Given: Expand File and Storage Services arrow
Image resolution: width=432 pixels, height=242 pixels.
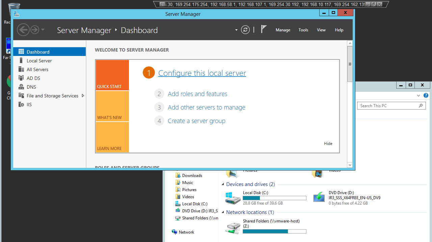Looking at the screenshot, I should click(83, 96).
